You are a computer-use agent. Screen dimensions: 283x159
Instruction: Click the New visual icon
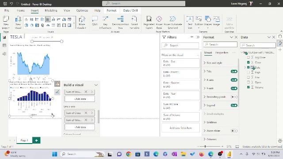[18, 23]
